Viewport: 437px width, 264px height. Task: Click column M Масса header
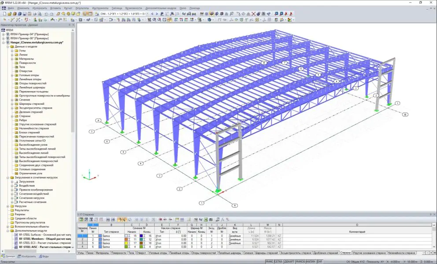click(x=267, y=225)
